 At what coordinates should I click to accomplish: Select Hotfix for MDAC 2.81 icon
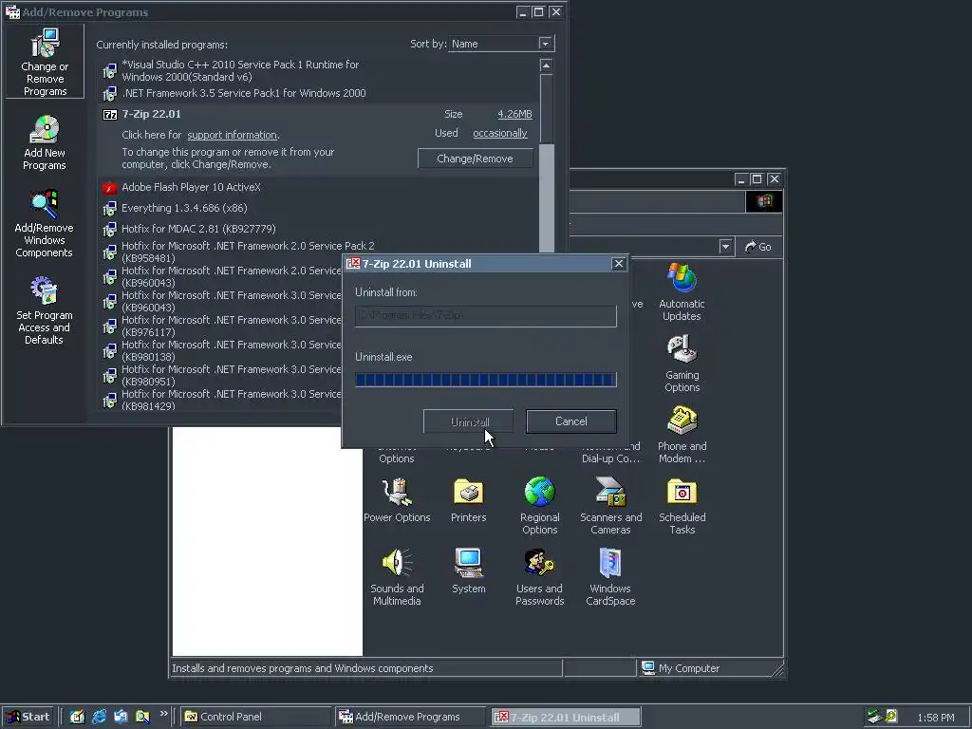coord(110,230)
